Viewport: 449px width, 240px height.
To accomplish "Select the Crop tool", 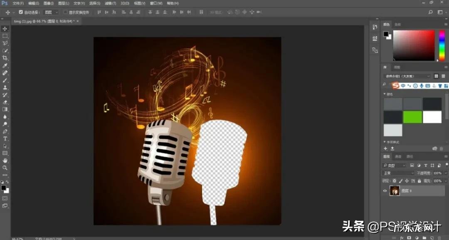I will pos(5,58).
